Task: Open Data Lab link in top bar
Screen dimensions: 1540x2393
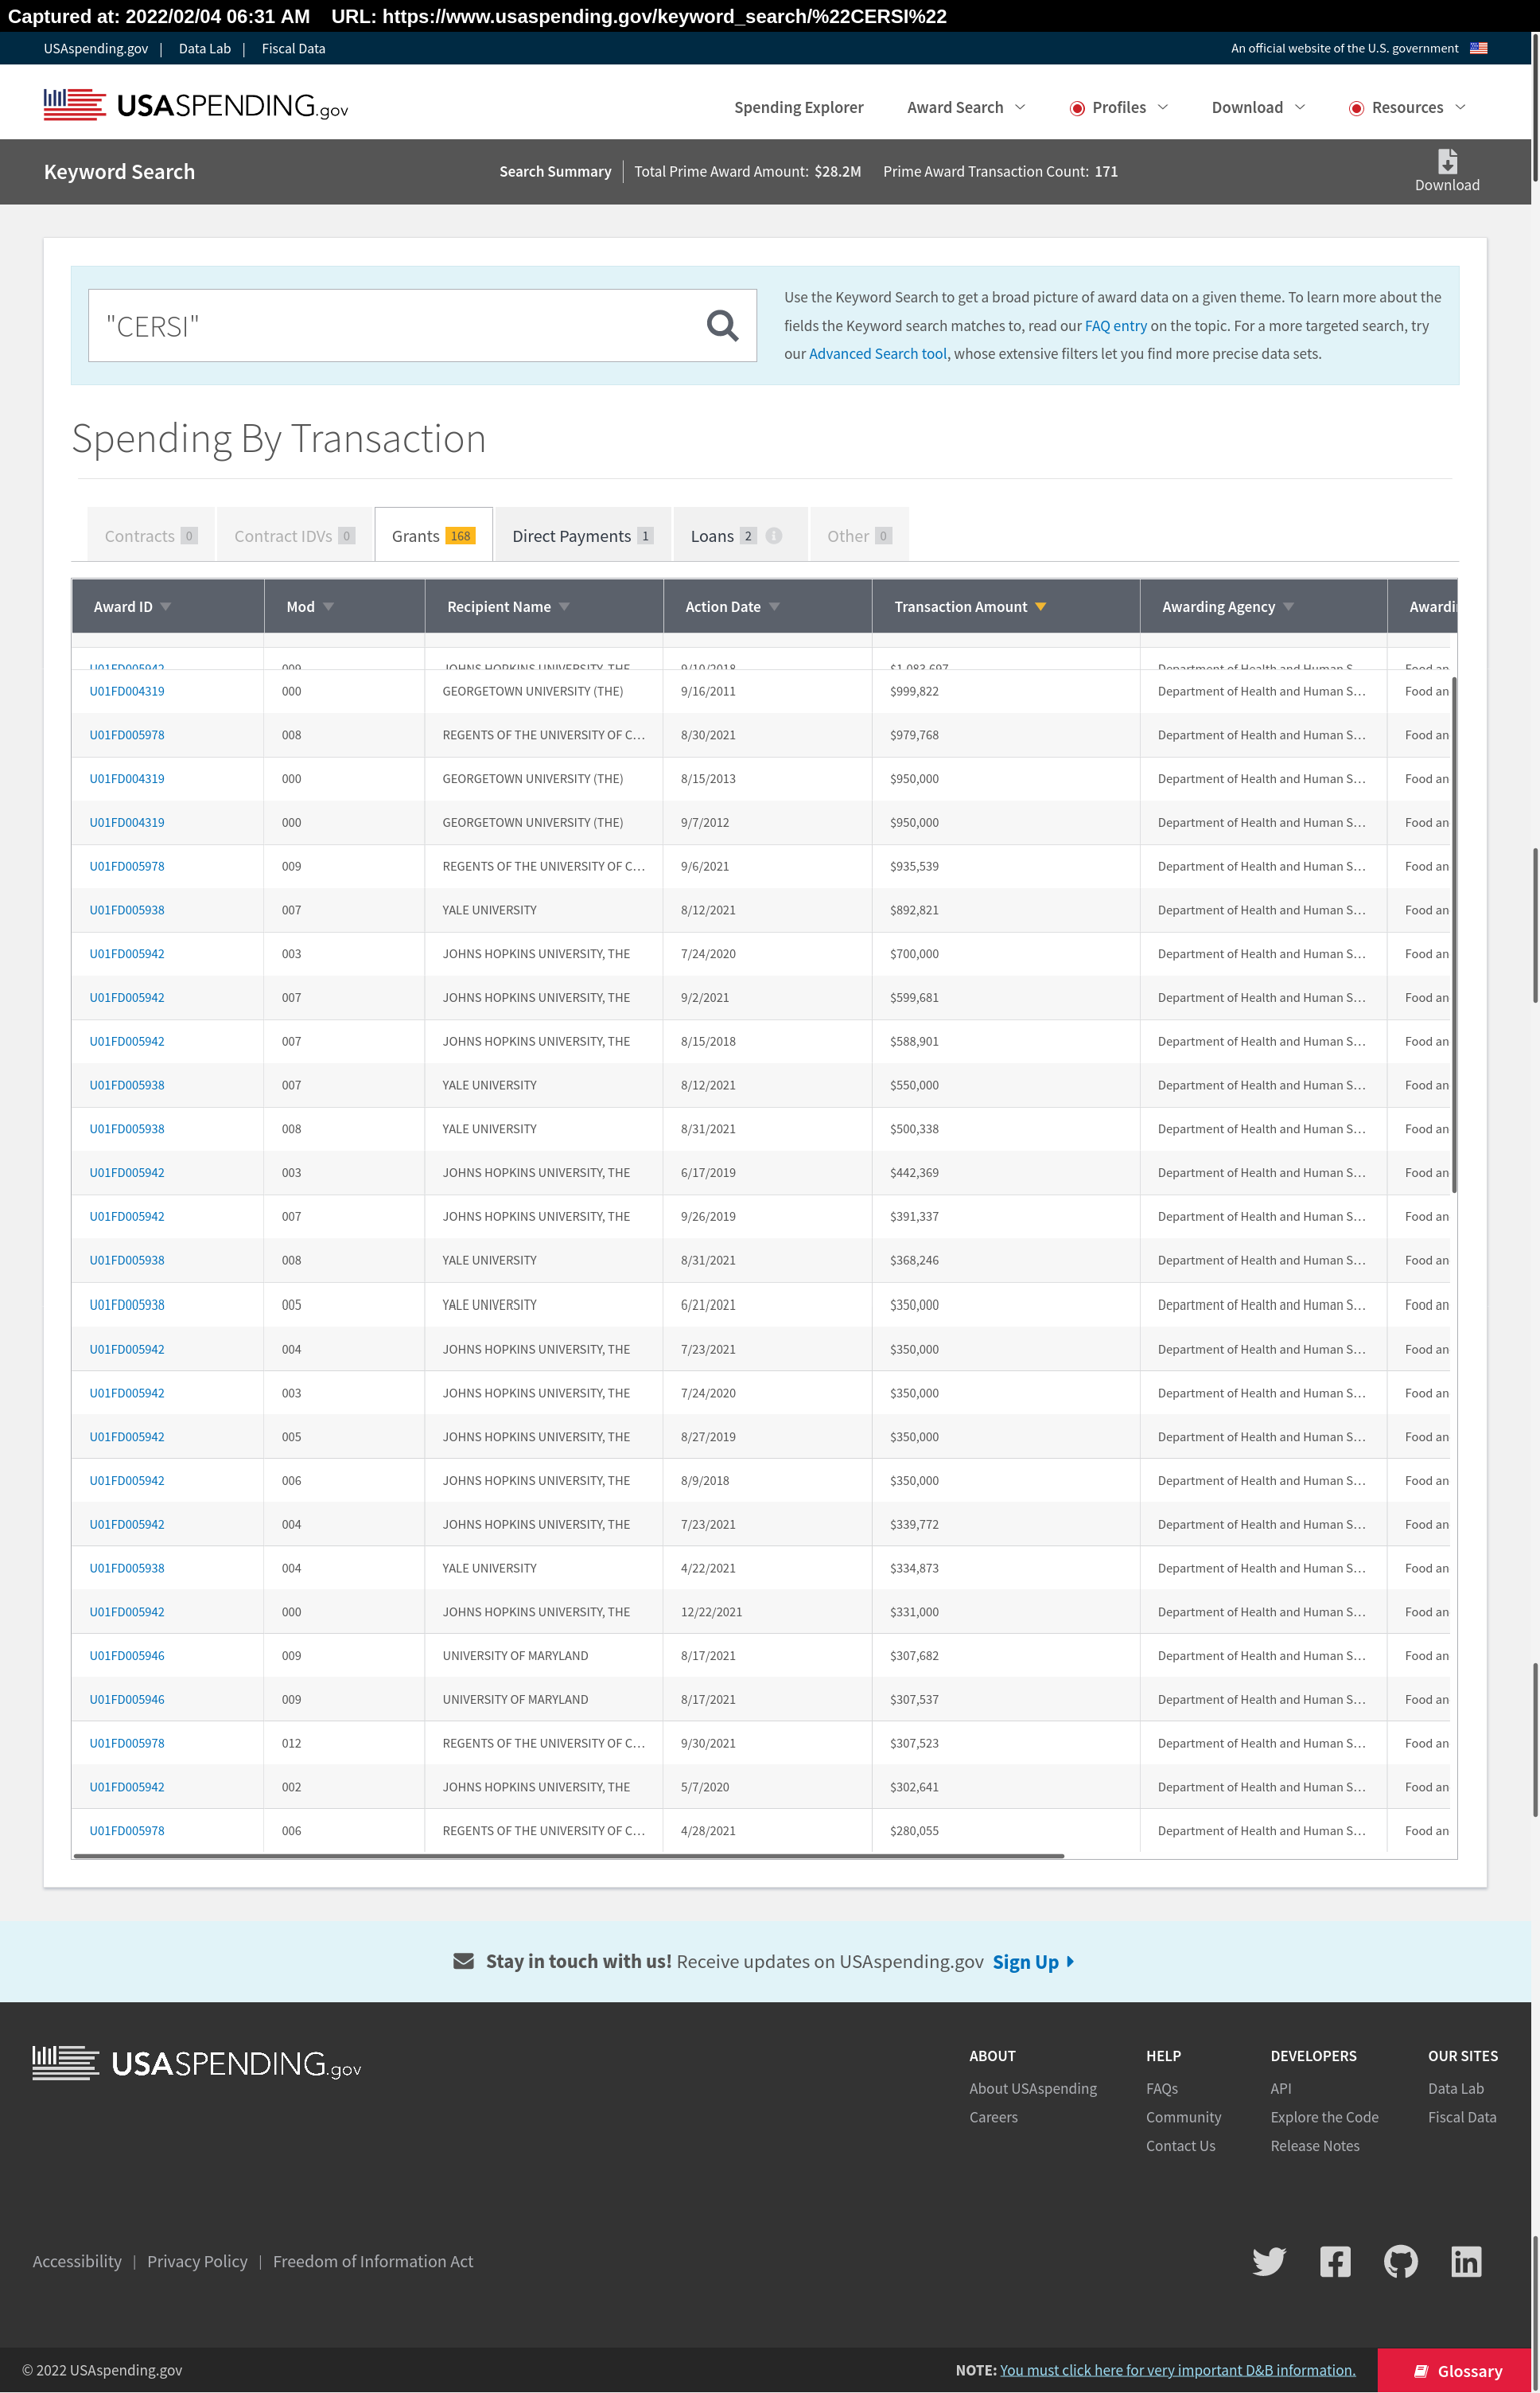Action: point(205,48)
